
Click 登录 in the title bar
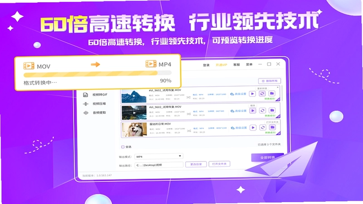[x=206, y=65]
